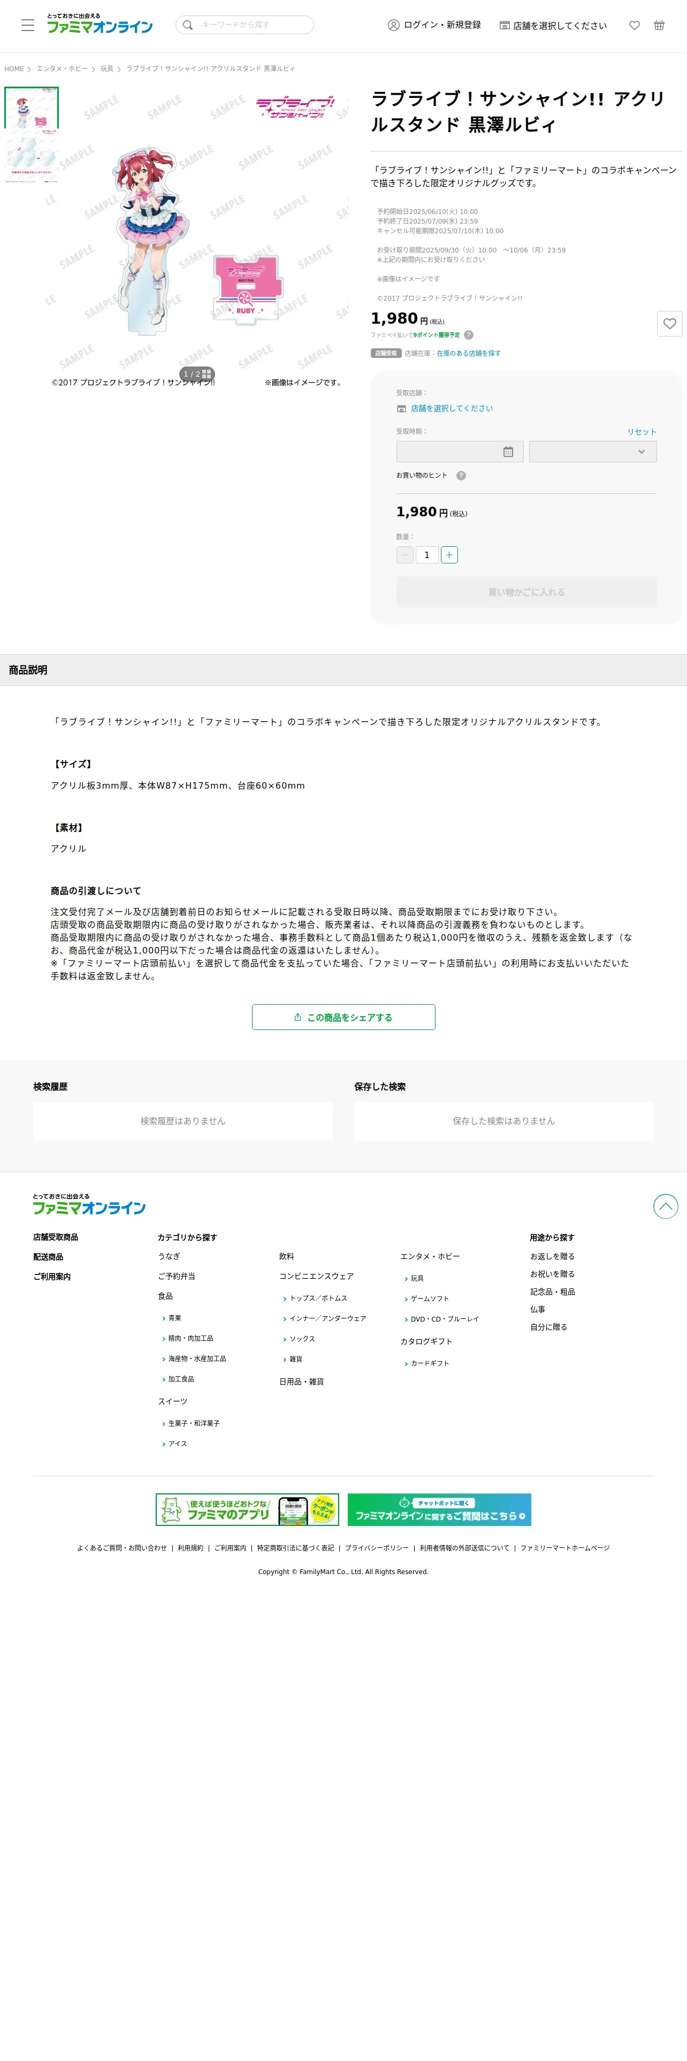Open ご予約弁当 category link

pos(176,1276)
